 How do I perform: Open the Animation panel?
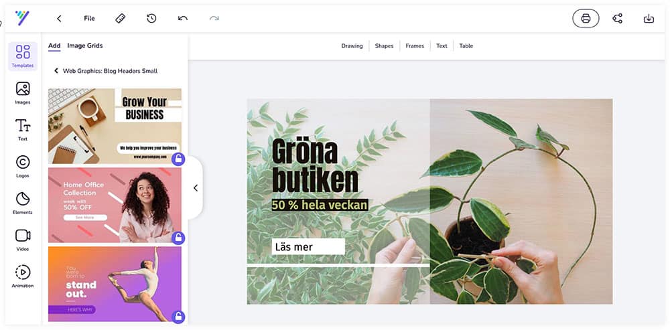[23, 276]
